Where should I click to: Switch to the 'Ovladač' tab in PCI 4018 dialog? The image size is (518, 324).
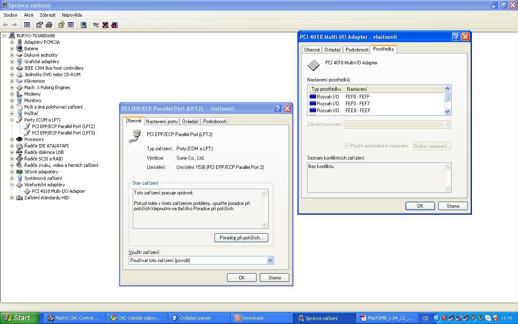pyautogui.click(x=332, y=50)
